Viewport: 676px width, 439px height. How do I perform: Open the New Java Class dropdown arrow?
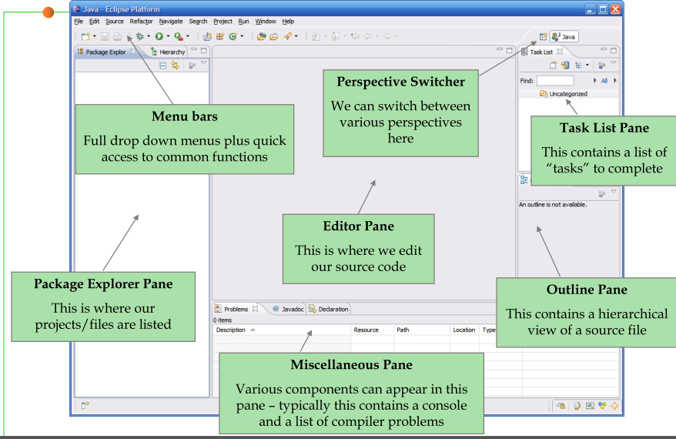coord(242,36)
